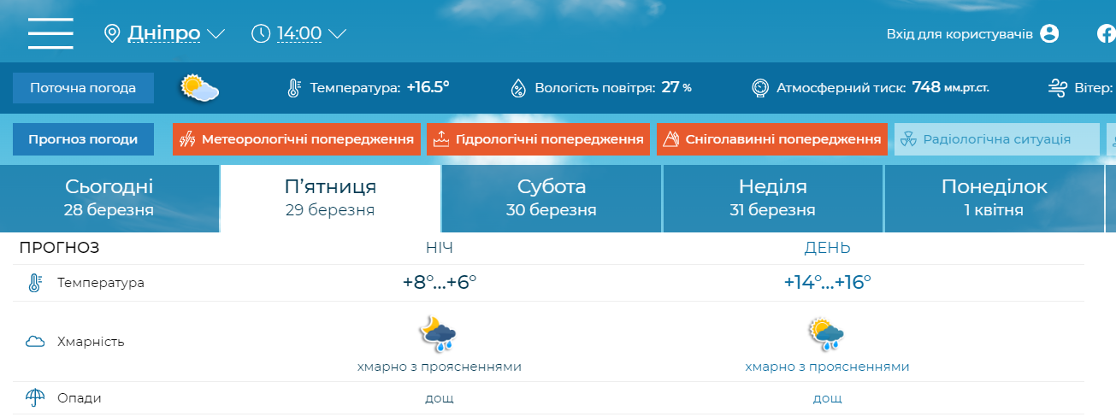Click the wind icon in current weather bar

(1058, 87)
